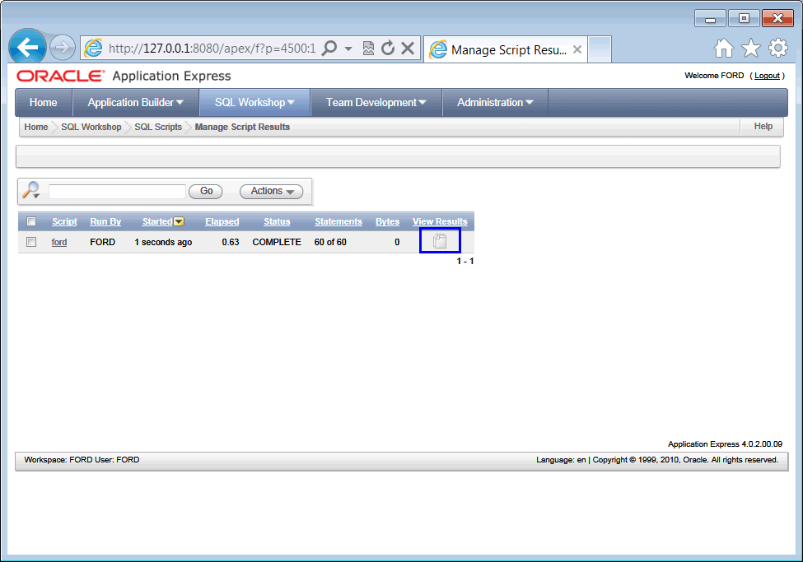Open the Administration dropdown menu

click(495, 102)
